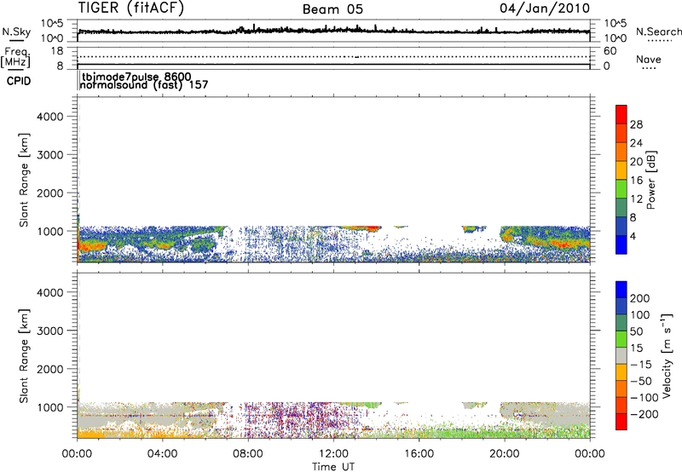Viewport: 682px width, 472px height.
Task: Click the blue bottom swatch of power colorbar
Action: click(x=621, y=245)
